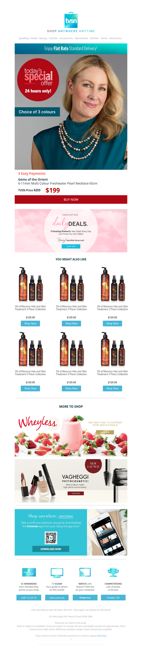This screenshot has height=657, width=142.
Task: Click the Be Rewarded card icon
Action: (29, 572)
